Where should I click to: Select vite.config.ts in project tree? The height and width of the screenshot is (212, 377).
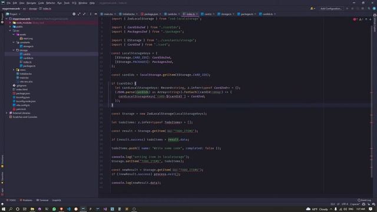[21, 105]
